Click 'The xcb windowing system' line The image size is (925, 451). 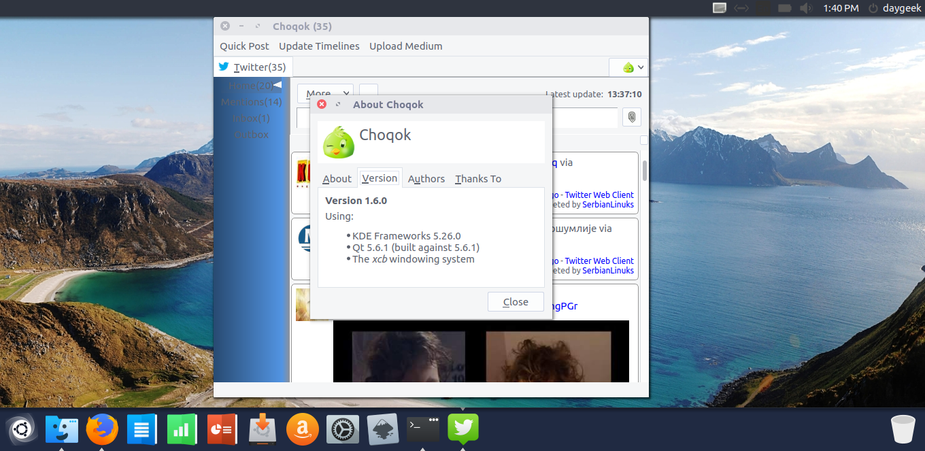414,259
